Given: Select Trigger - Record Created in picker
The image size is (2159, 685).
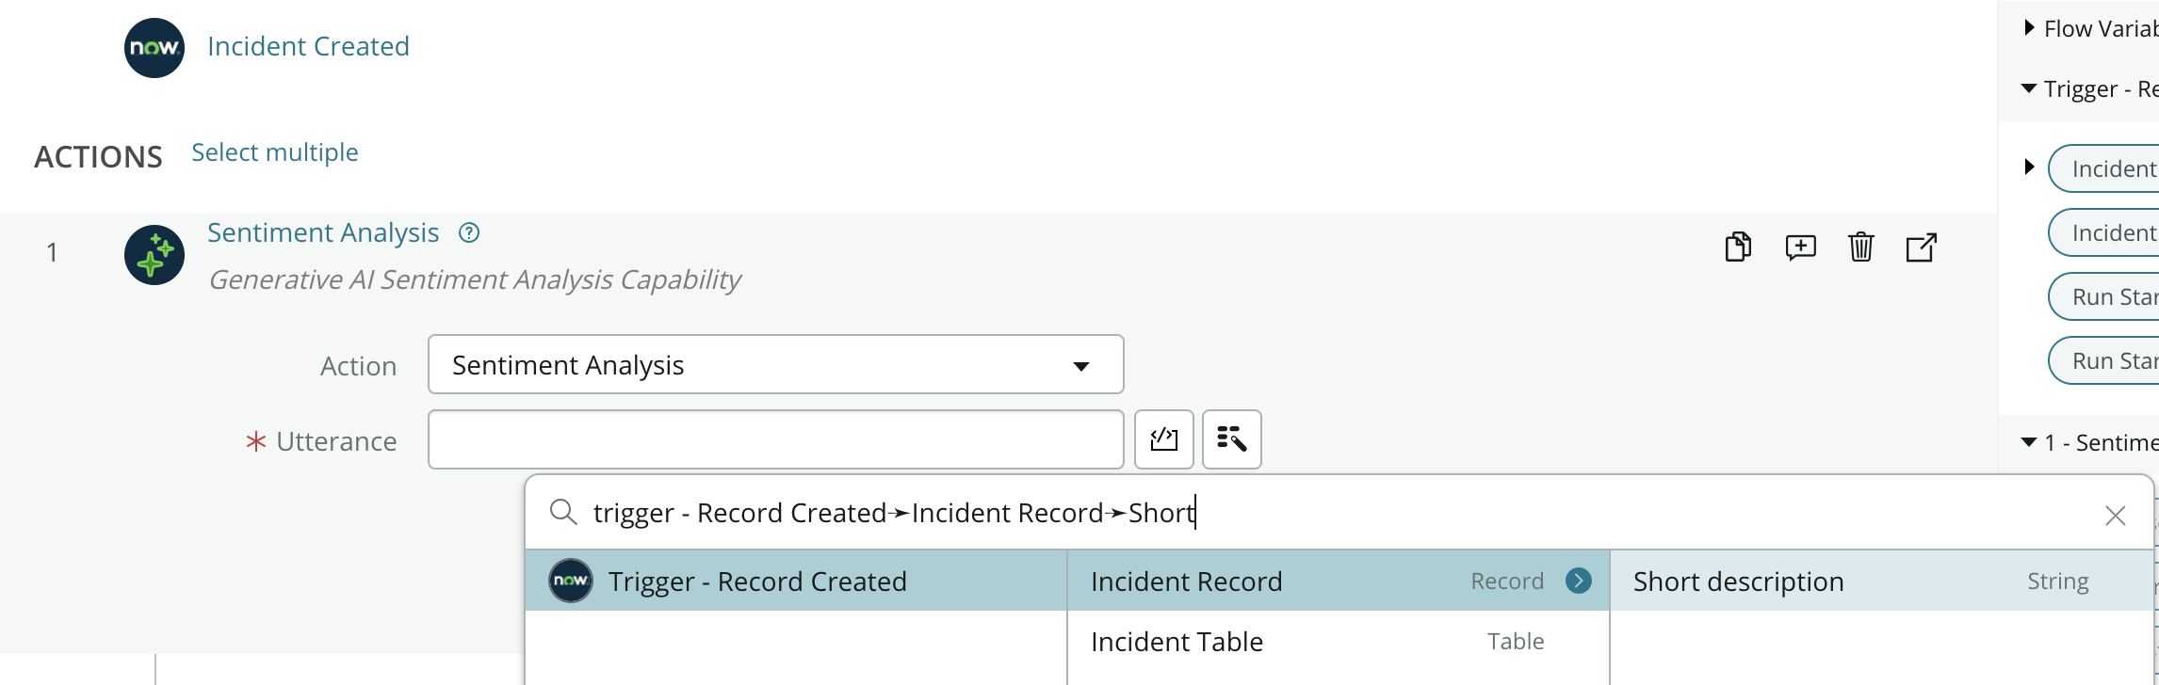Looking at the screenshot, I should coord(796,581).
